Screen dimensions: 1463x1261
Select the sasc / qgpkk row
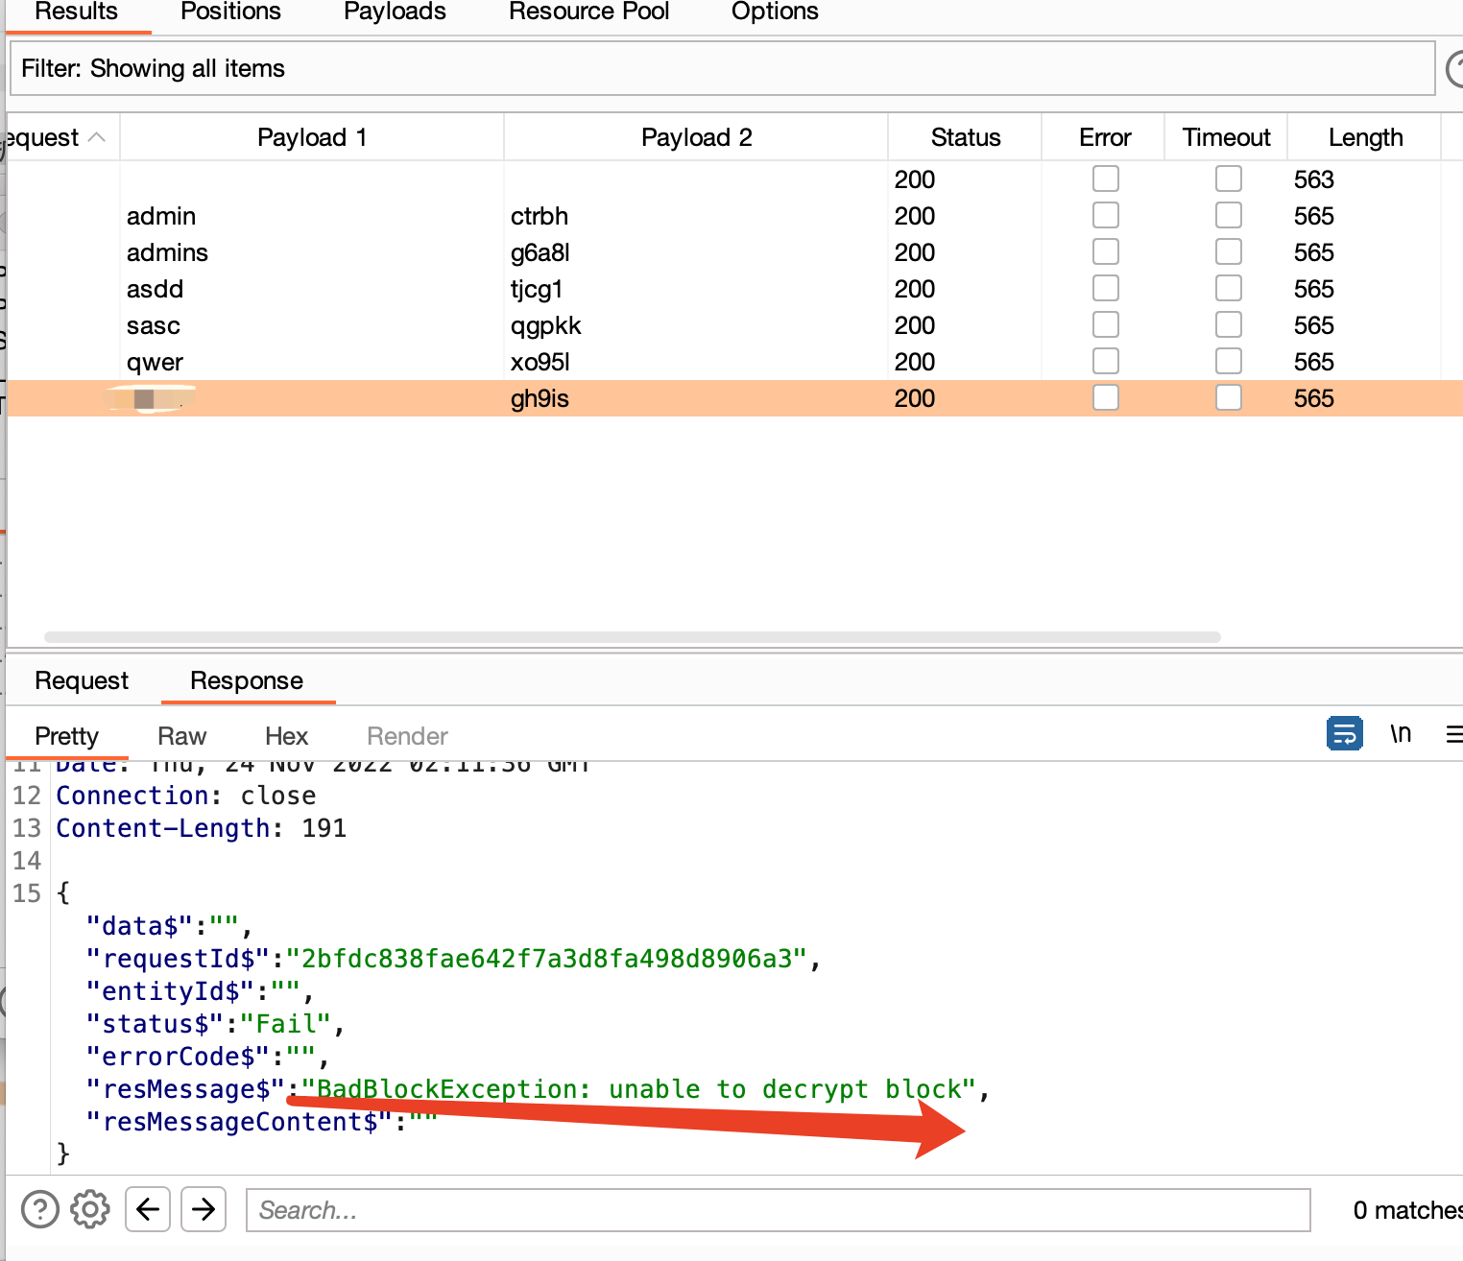pos(733,325)
